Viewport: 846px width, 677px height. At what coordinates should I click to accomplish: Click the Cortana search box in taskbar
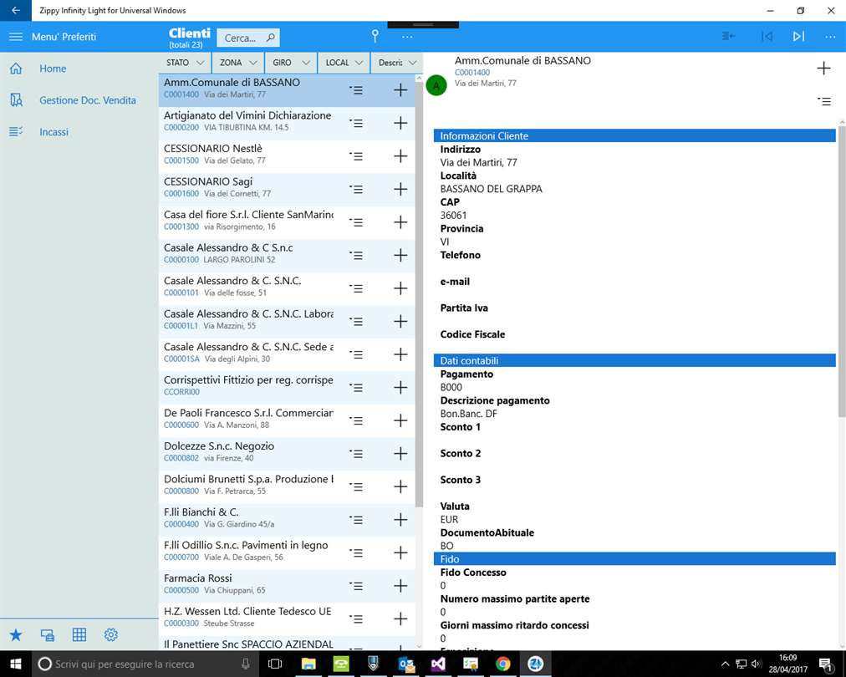coord(145,664)
